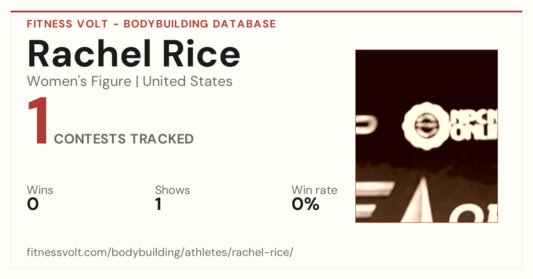Select the Fitness Volt Bodybuilding Database header
Image resolution: width=533 pixels, height=279 pixels.
click(151, 24)
